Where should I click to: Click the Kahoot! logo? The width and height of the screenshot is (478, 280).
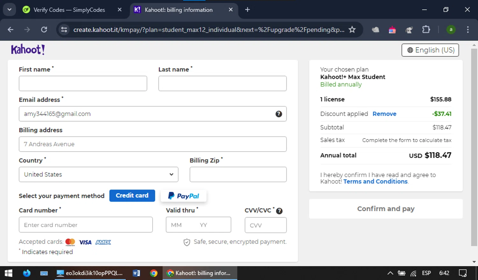[28, 50]
